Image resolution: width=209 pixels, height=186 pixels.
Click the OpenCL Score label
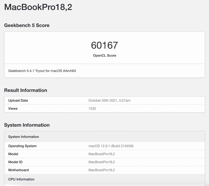pos(104,55)
